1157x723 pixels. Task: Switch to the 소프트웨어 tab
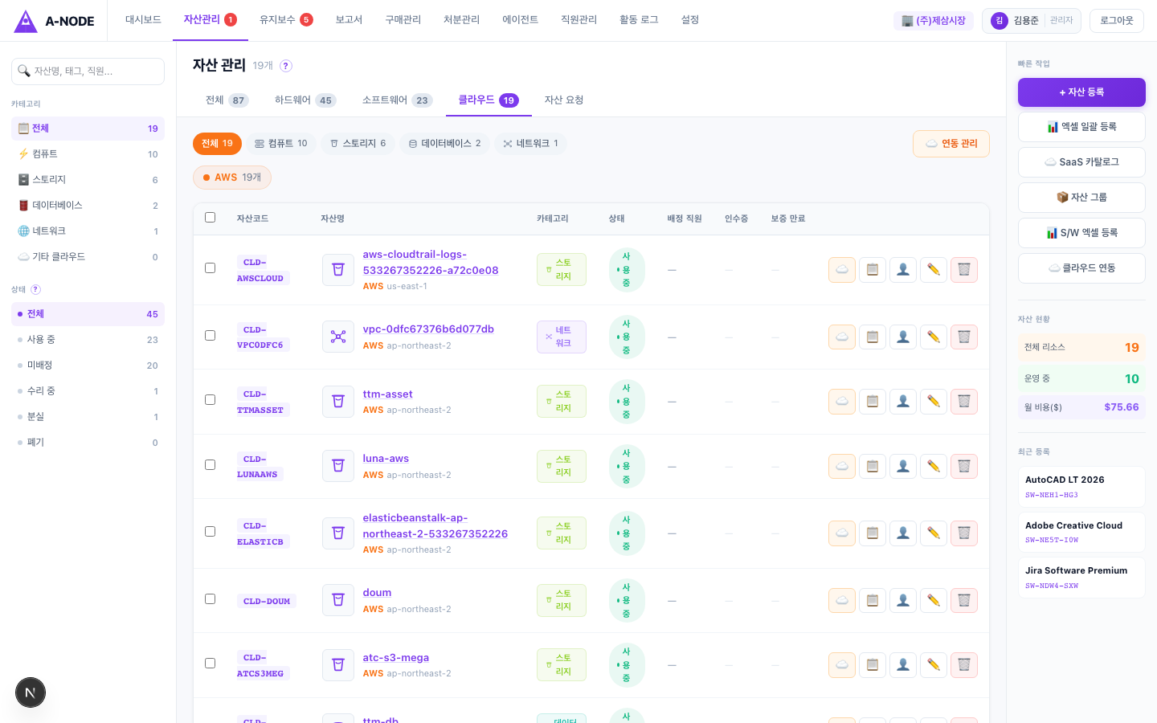[397, 100]
